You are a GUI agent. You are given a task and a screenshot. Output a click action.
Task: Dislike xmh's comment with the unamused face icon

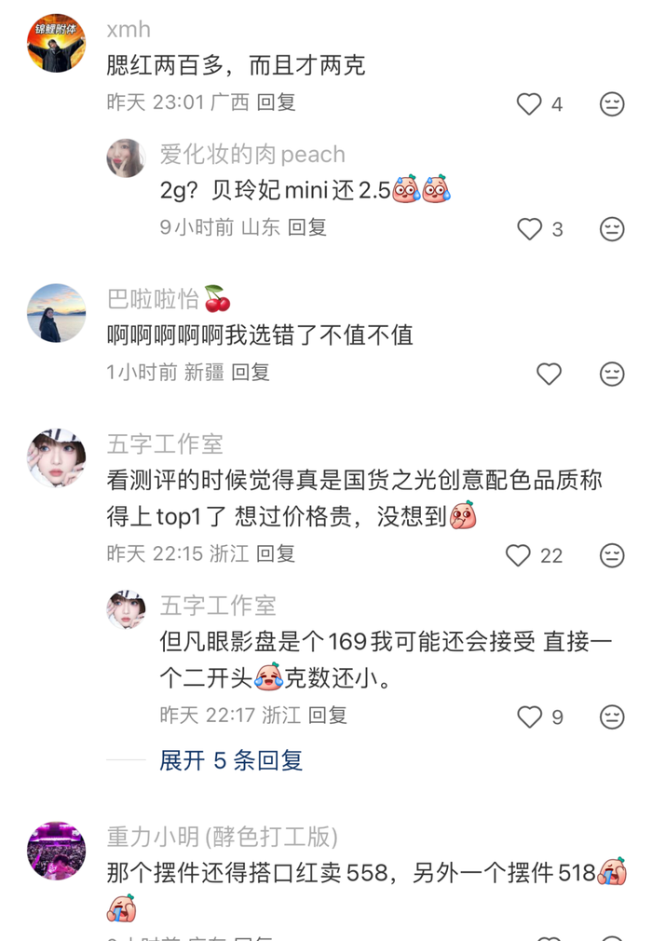click(x=612, y=103)
